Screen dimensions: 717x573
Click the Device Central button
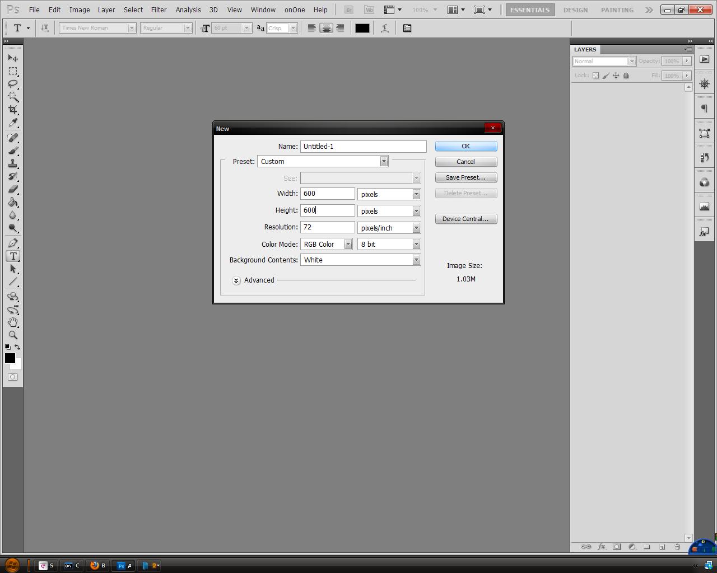pyautogui.click(x=466, y=219)
